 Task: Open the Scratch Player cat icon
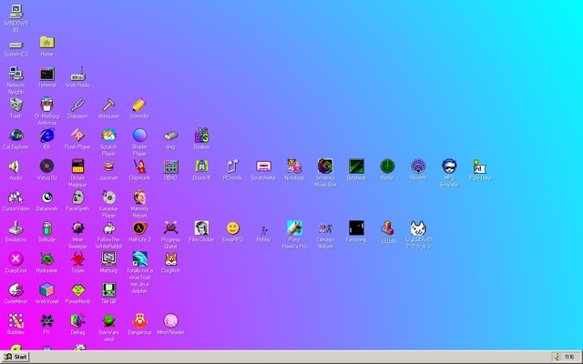coord(108,136)
